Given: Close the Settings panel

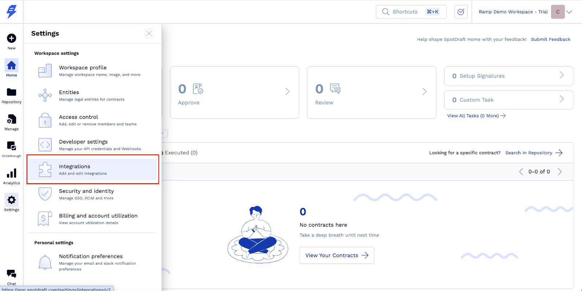Looking at the screenshot, I should click(x=149, y=34).
